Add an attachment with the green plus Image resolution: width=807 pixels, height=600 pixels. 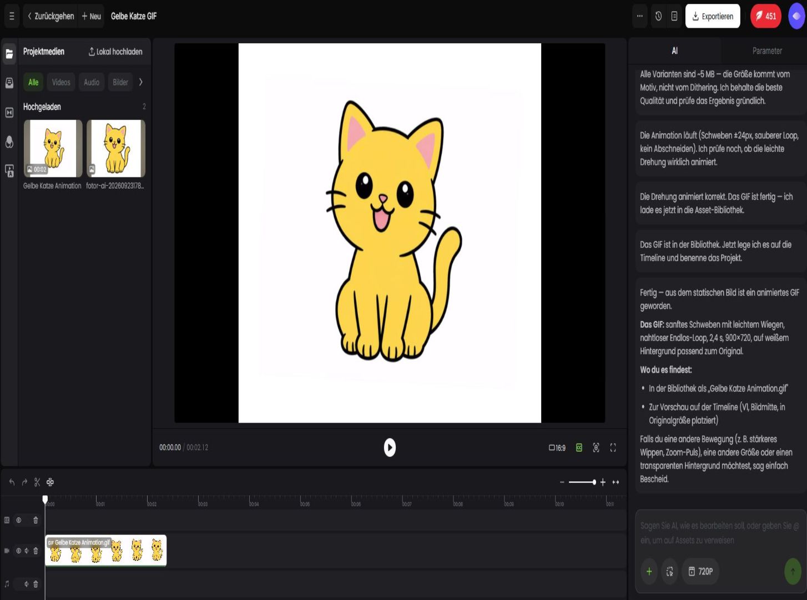649,571
